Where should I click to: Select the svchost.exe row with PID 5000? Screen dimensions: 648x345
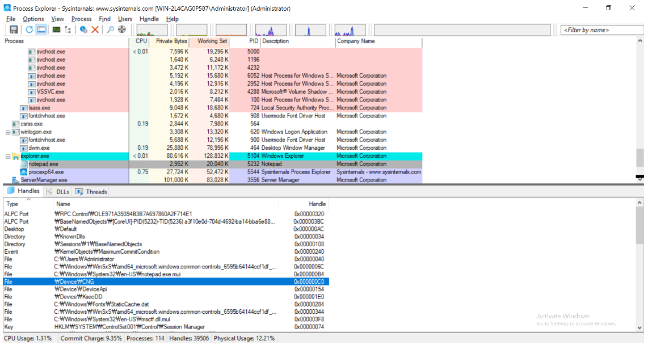tap(213, 52)
